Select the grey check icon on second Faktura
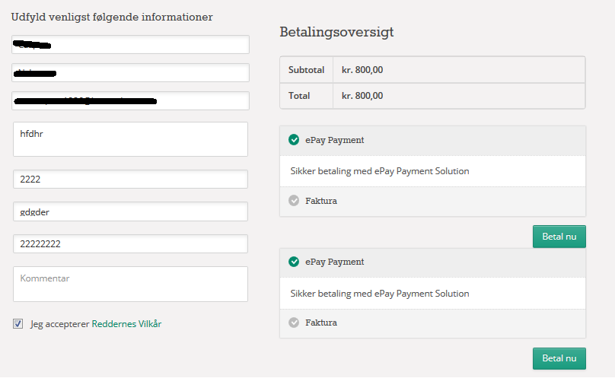Image resolution: width=615 pixels, height=391 pixels. pos(294,323)
